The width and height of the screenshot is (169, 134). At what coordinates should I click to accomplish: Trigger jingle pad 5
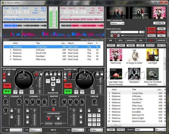pyautogui.click(x=94, y=120)
